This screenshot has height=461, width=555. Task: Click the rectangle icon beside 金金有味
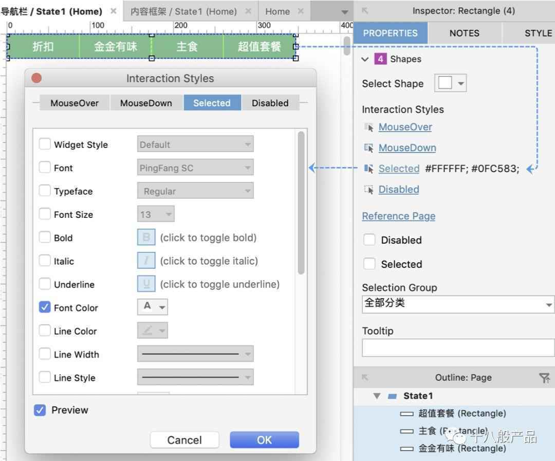406,449
